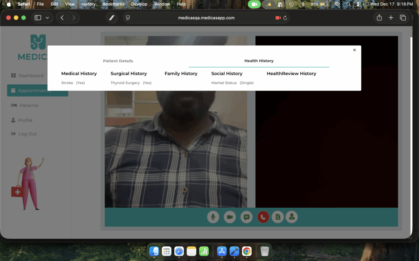Open the Edit menu

pyautogui.click(x=54, y=4)
